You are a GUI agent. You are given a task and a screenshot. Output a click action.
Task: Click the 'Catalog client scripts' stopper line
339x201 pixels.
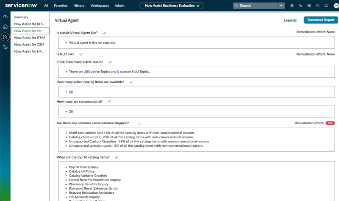click(x=131, y=137)
